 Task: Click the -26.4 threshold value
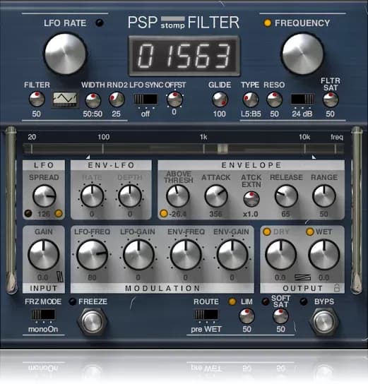[178, 214]
